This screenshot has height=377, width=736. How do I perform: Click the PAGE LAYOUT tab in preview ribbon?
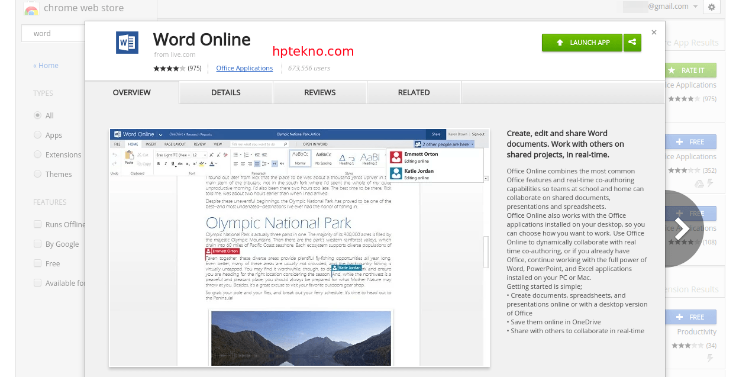pos(175,144)
